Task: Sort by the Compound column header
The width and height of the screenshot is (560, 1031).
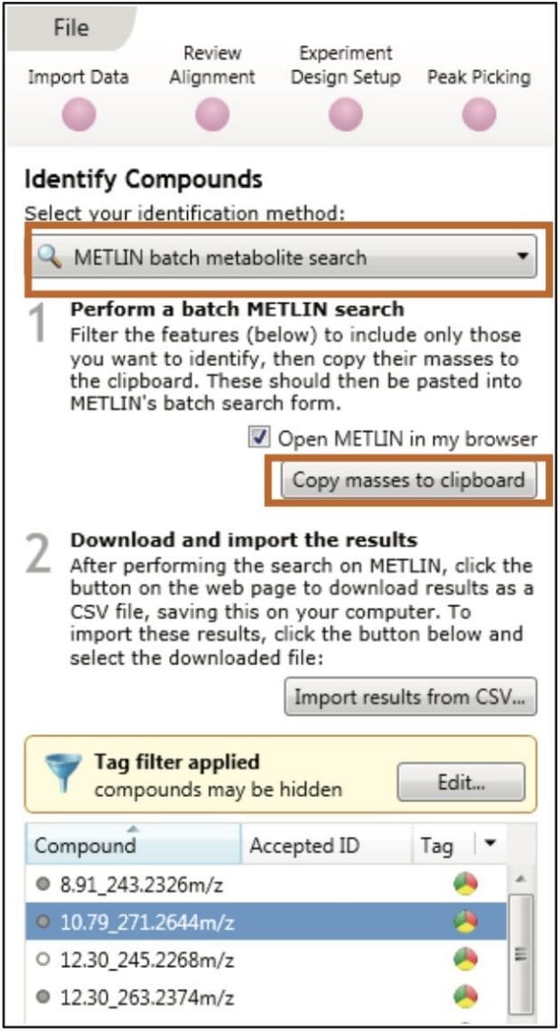Action: tap(133, 846)
